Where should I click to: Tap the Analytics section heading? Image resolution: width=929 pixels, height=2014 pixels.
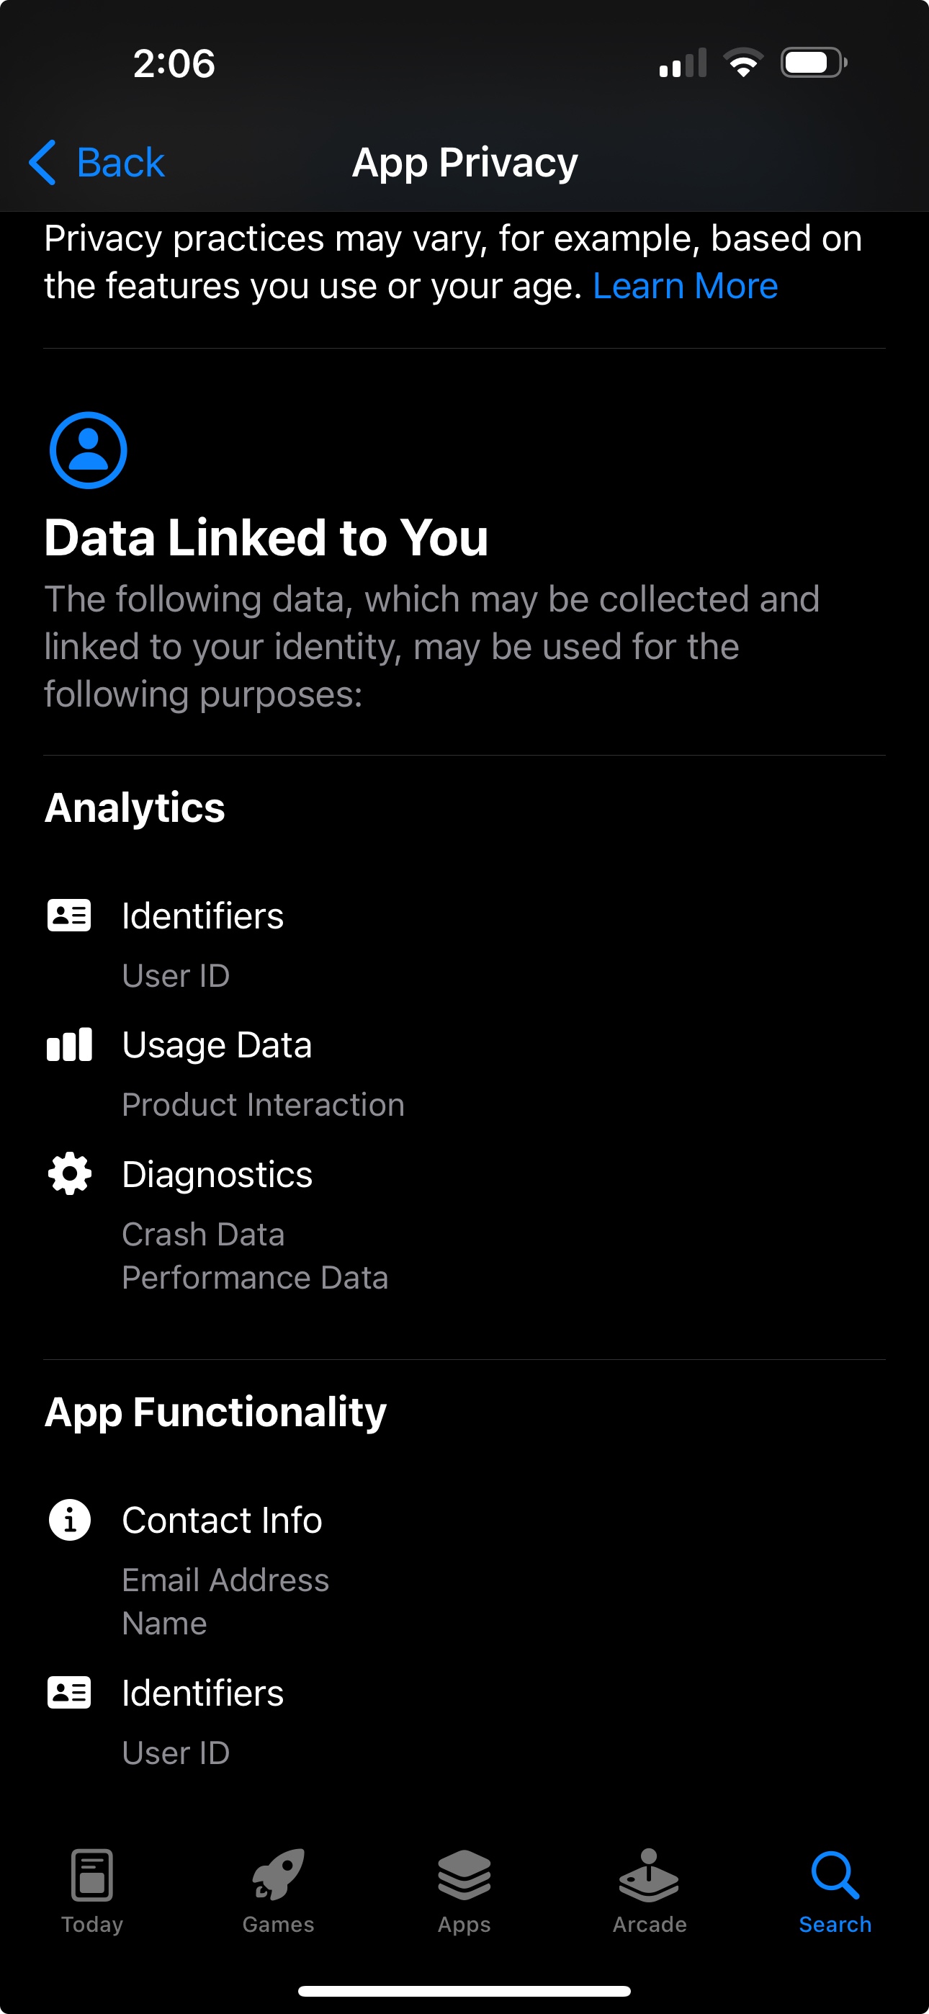(x=135, y=807)
